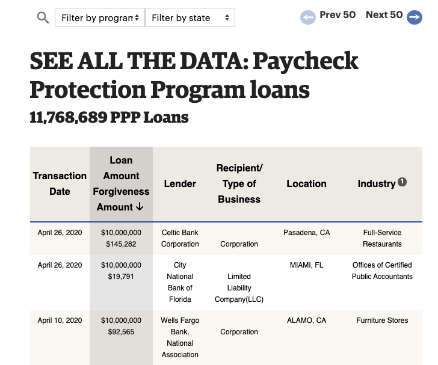Select the Celtic Bank Corporation lender cell
Image resolution: width=438 pixels, height=365 pixels.
180,238
